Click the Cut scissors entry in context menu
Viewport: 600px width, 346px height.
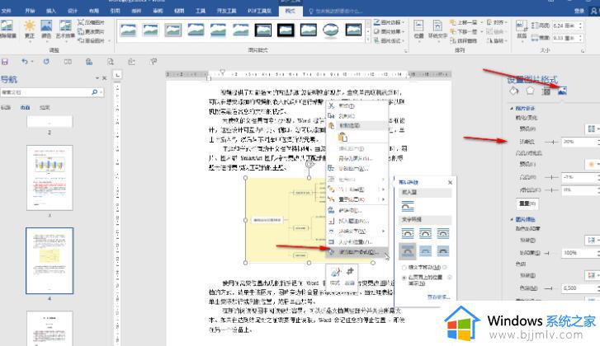(356, 105)
